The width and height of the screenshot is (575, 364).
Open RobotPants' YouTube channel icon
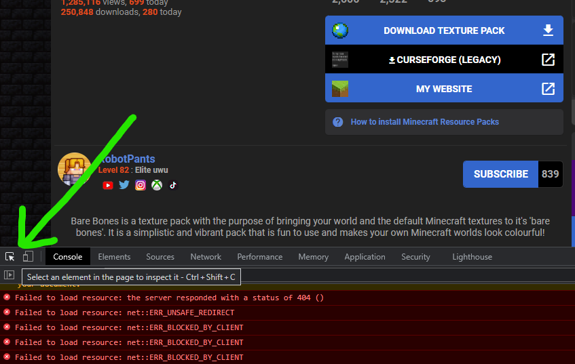pyautogui.click(x=108, y=185)
